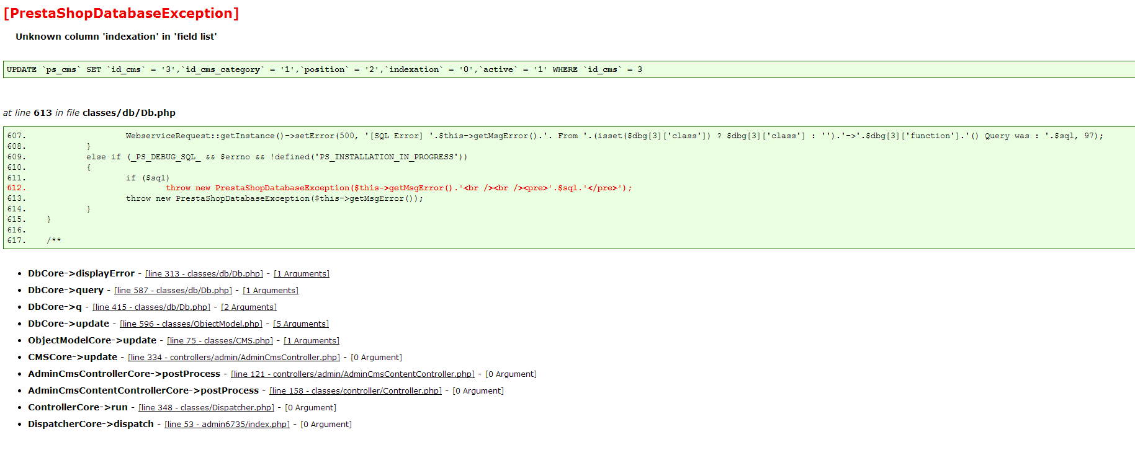Click the Unknown column 'indexation' error message
Viewport: 1135px width, 463px height.
116,37
